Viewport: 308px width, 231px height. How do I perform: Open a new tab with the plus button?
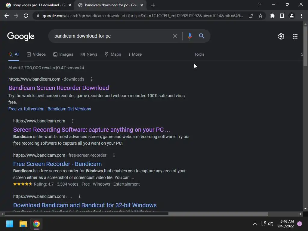153,5
